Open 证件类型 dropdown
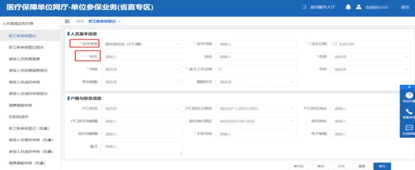 tap(141, 44)
